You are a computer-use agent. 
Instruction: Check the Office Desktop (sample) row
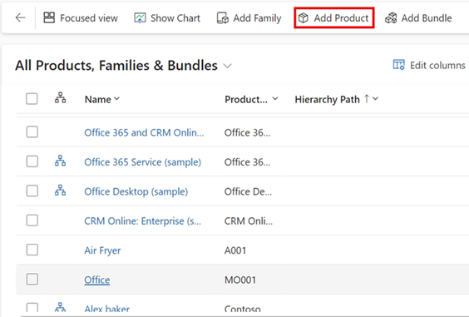point(32,191)
